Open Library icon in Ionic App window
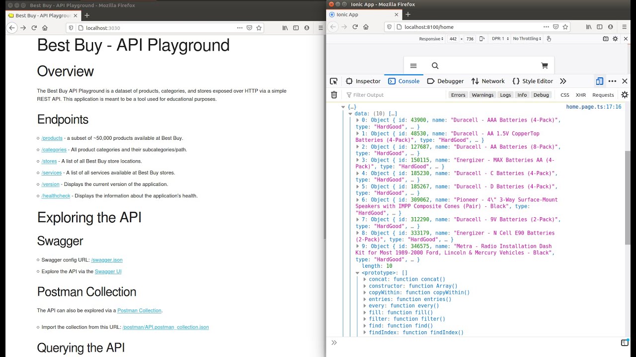Viewport: 636px width, 357px height. [x=589, y=27]
